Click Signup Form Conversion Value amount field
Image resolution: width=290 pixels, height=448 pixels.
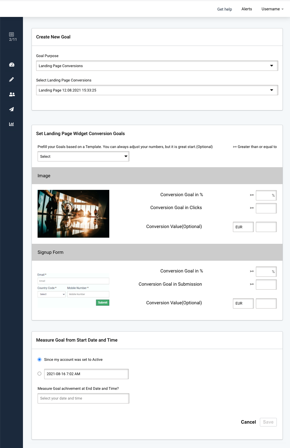[266, 303]
